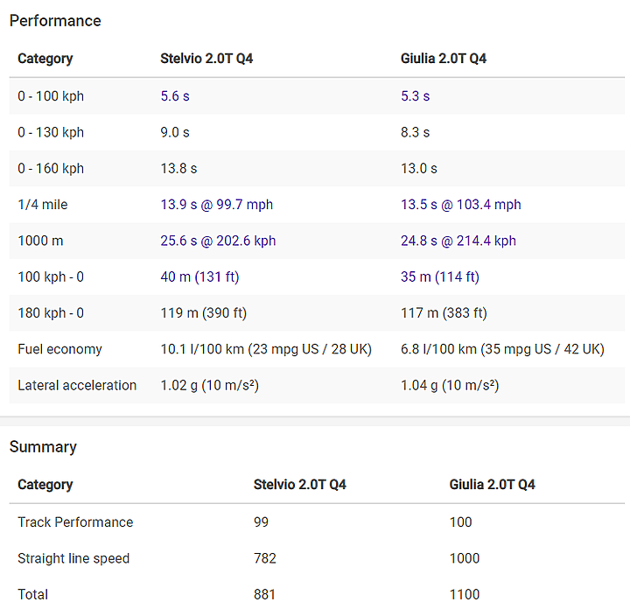Click Stelvio 2.0T Q4 Performance column header
The image size is (630, 616).
click(x=206, y=59)
